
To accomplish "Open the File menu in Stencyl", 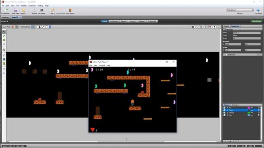I will click(3, 6).
